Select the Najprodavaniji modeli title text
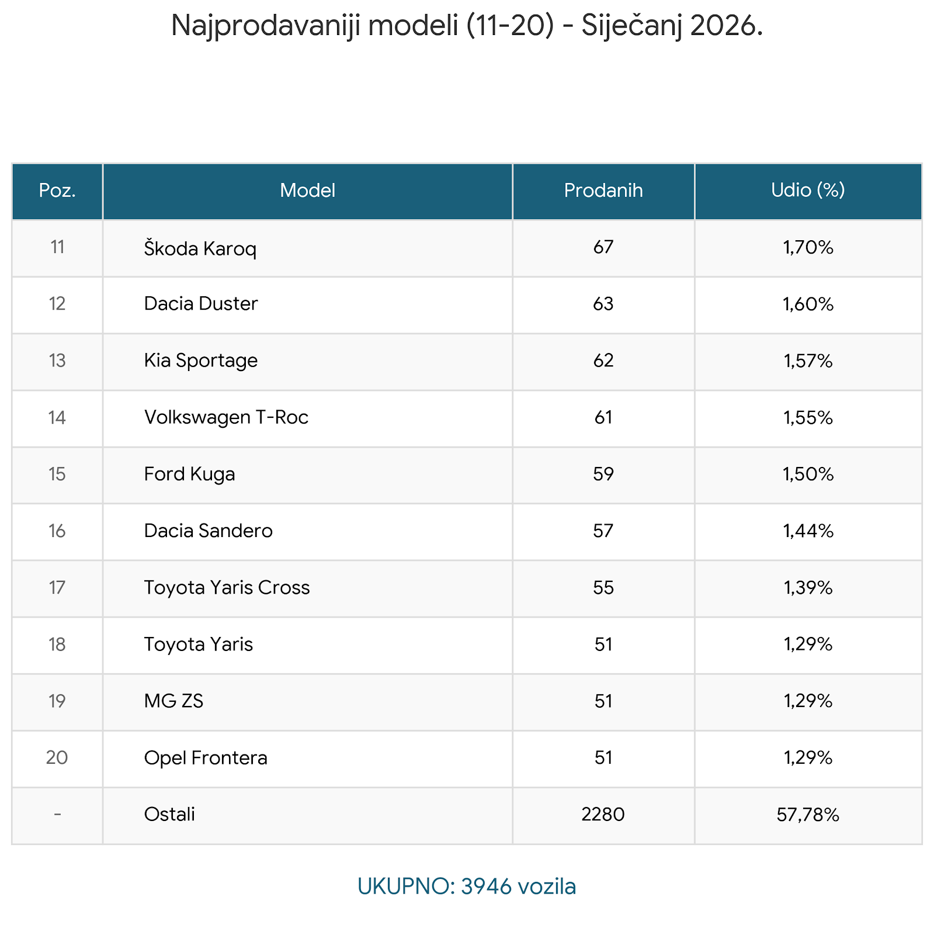Image resolution: width=934 pixels, height=935 pixels. point(467,26)
